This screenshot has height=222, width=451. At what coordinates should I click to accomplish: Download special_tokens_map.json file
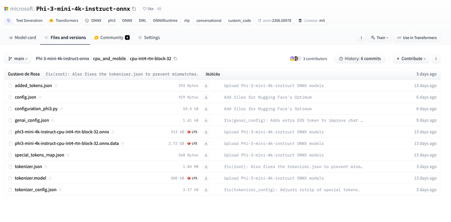206,155
